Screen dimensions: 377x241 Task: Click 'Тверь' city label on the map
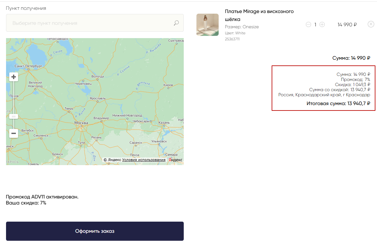pyautogui.click(x=69, y=109)
